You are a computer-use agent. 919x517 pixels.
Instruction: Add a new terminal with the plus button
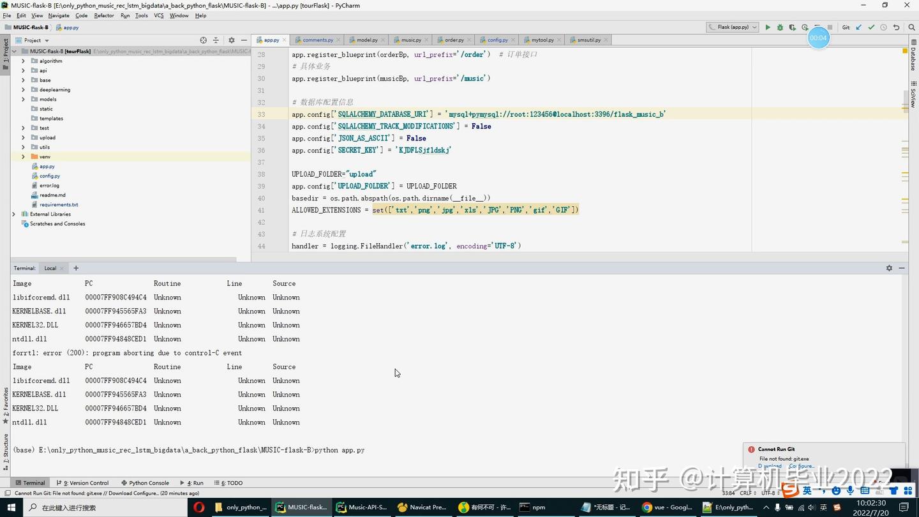click(x=75, y=267)
